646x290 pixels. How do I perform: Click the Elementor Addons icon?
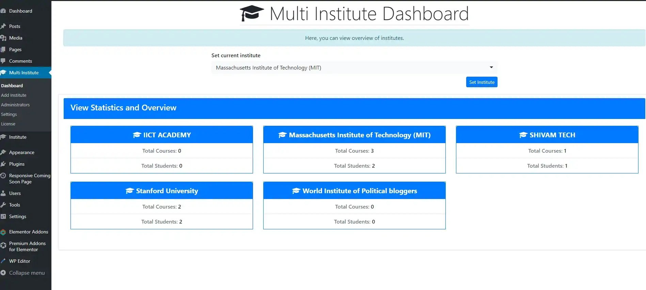pos(3,232)
